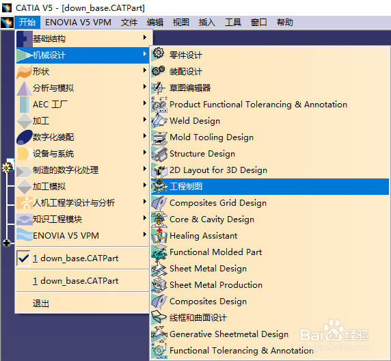Screen dimensions: 391x361
Task: Click the 基础结构 puzzle-piece icon
Action: point(25,39)
